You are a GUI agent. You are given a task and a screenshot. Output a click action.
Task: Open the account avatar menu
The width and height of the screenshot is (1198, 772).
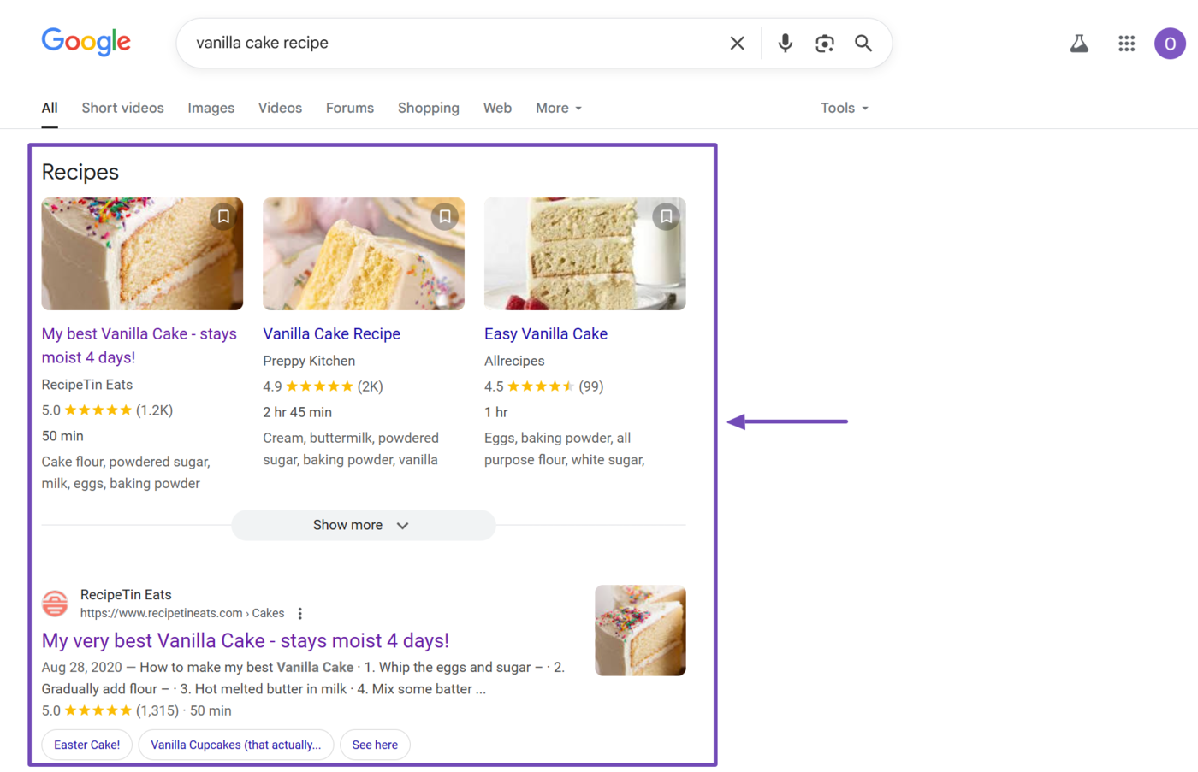1170,44
